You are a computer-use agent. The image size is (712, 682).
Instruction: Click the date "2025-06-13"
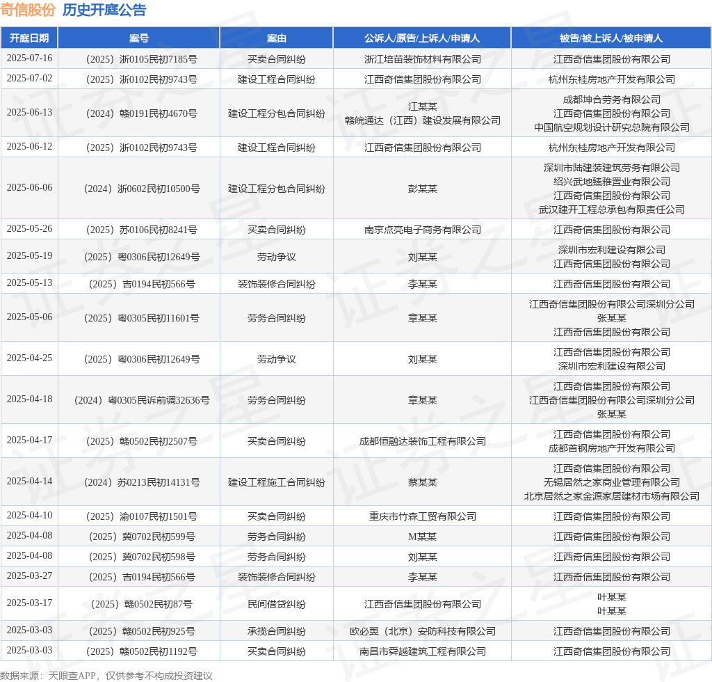pos(29,112)
